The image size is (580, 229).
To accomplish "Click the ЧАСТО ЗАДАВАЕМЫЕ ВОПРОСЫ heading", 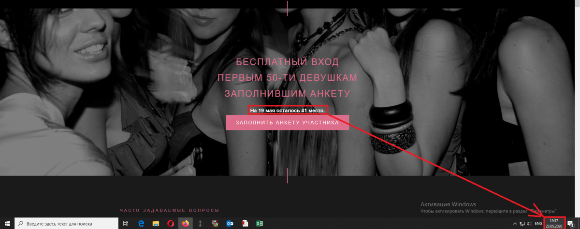I will click(x=169, y=210).
